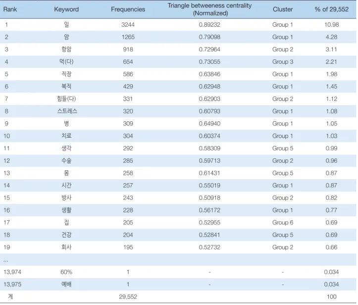Click centrality value 0.62948

209,87
